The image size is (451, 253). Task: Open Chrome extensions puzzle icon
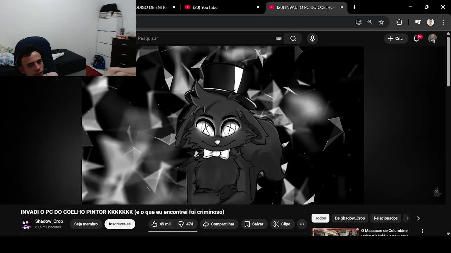click(x=399, y=22)
